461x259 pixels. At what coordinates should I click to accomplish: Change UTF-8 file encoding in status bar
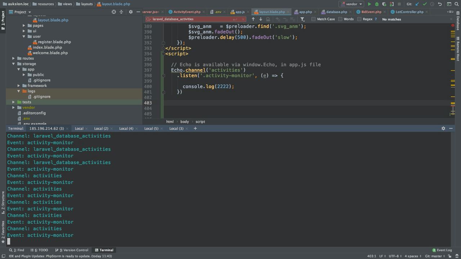(x=395, y=256)
